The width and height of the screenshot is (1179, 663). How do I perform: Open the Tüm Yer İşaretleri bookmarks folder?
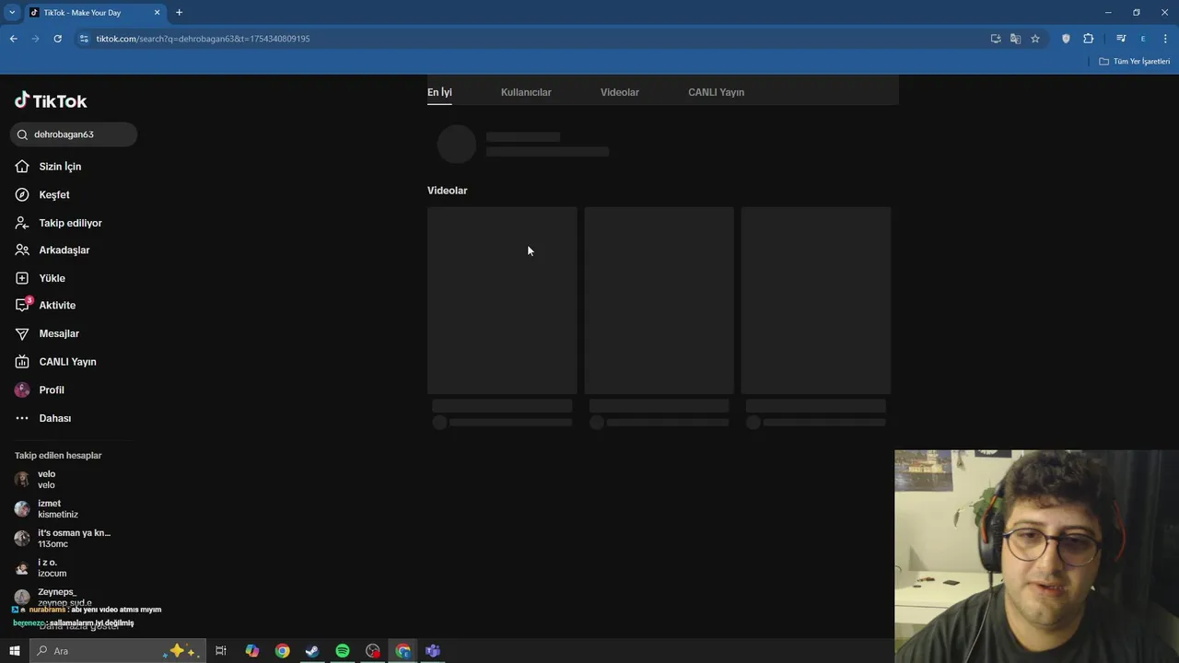click(1135, 62)
